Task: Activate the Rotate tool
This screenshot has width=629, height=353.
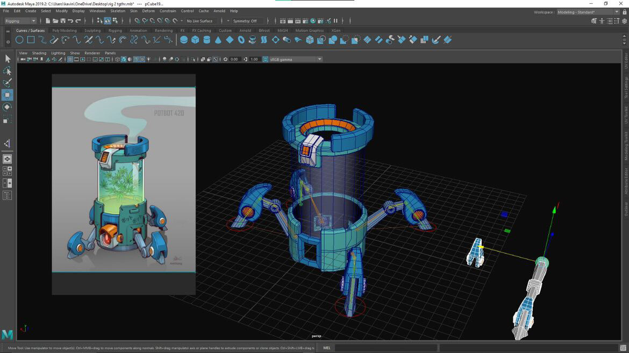Action: point(8,107)
